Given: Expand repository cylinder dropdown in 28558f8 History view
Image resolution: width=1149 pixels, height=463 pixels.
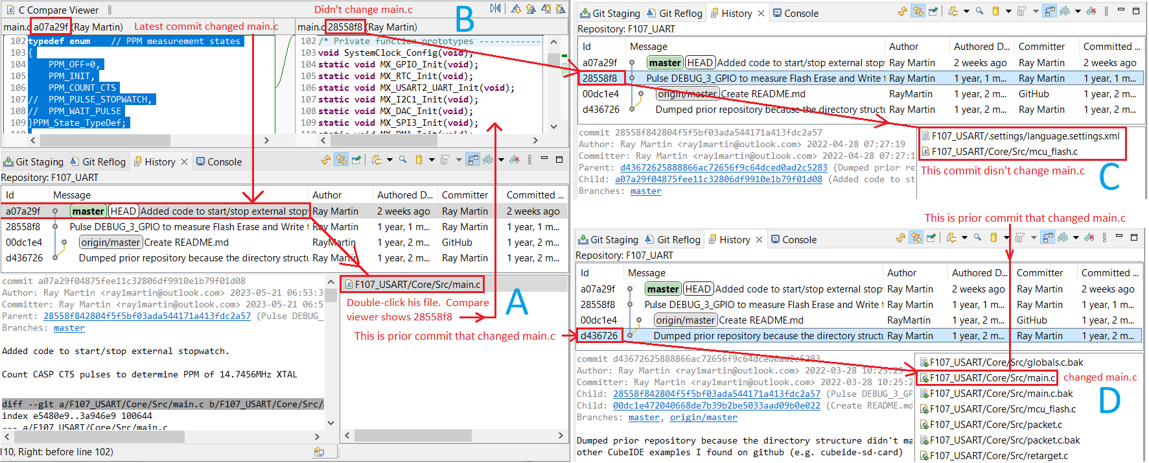Looking at the screenshot, I should point(1008,11).
